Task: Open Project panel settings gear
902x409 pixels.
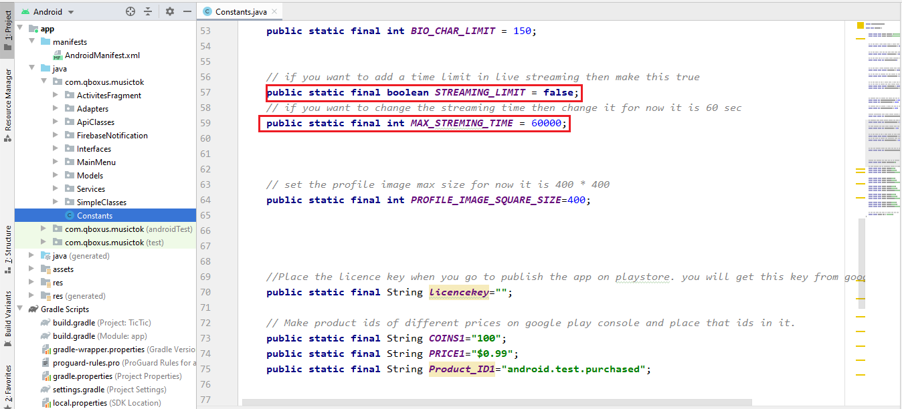Action: click(169, 11)
